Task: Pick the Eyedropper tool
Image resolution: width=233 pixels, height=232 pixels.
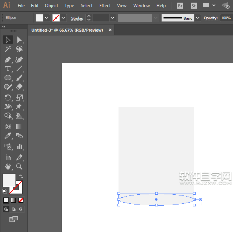Action: click(8, 136)
